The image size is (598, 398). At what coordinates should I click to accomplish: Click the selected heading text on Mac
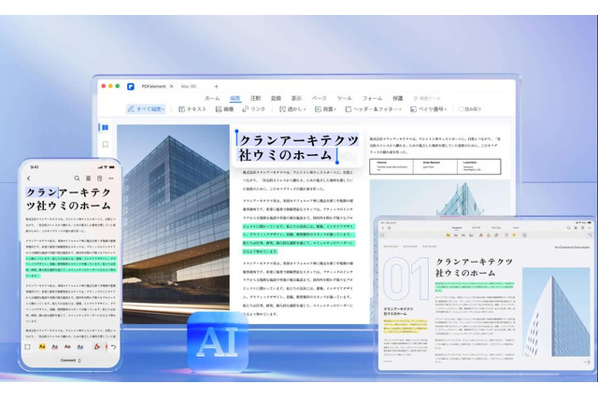[297, 148]
